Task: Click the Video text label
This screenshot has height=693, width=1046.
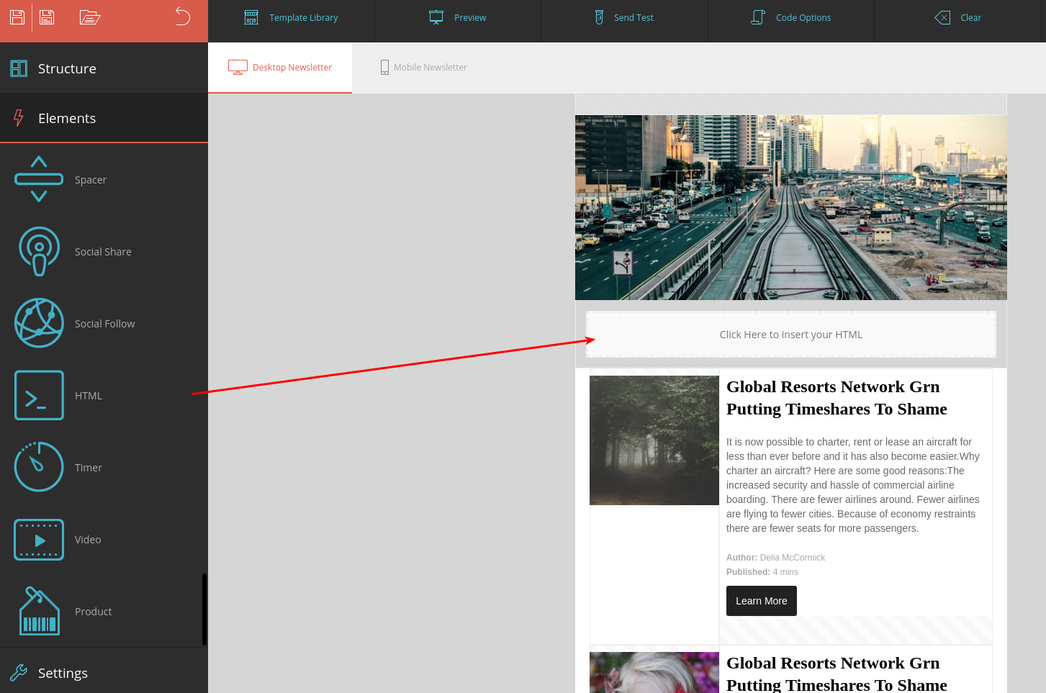Action: (x=88, y=540)
